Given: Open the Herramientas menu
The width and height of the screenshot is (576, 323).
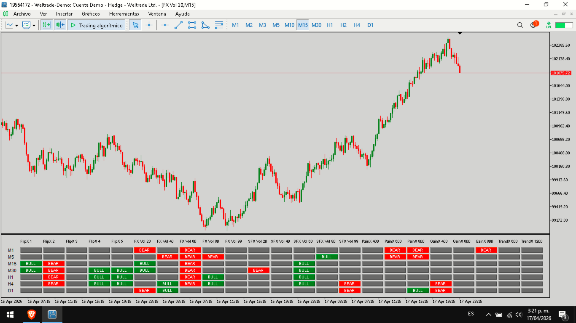Looking at the screenshot, I should (x=124, y=14).
